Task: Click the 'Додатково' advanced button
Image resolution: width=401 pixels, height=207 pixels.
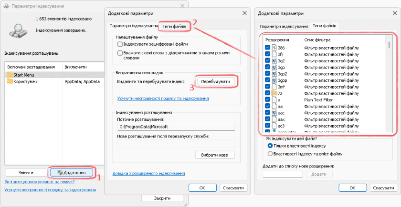Action: 72,172
